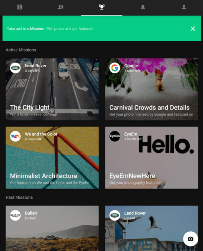Open Carnival Crowds and Details mission

(152, 89)
